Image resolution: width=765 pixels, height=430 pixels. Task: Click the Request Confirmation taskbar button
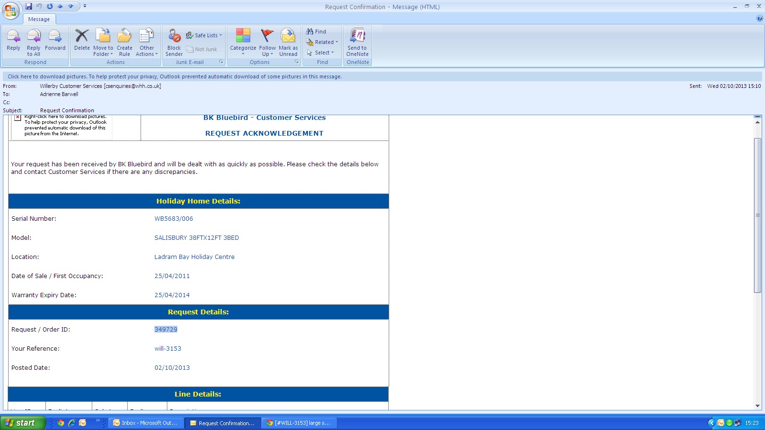point(223,423)
